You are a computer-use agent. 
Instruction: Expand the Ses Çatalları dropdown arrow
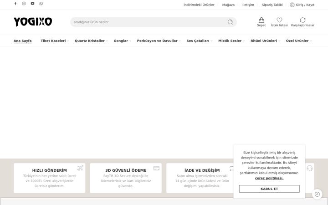[211, 41]
